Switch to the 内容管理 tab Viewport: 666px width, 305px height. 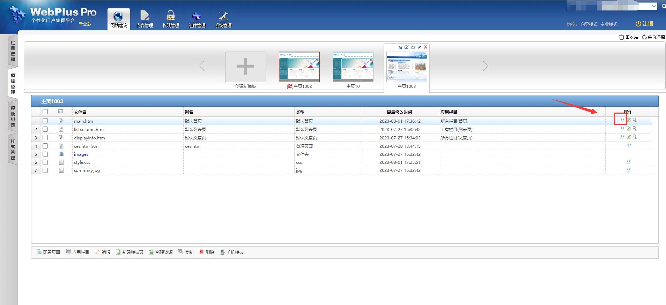pyautogui.click(x=145, y=20)
